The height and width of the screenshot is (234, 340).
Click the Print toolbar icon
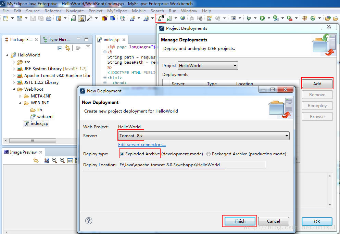(49, 18)
